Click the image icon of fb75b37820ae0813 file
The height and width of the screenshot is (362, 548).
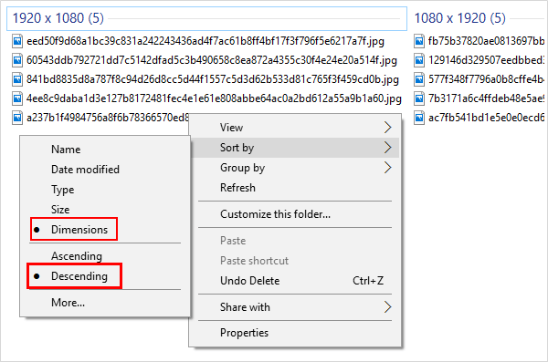coord(419,41)
